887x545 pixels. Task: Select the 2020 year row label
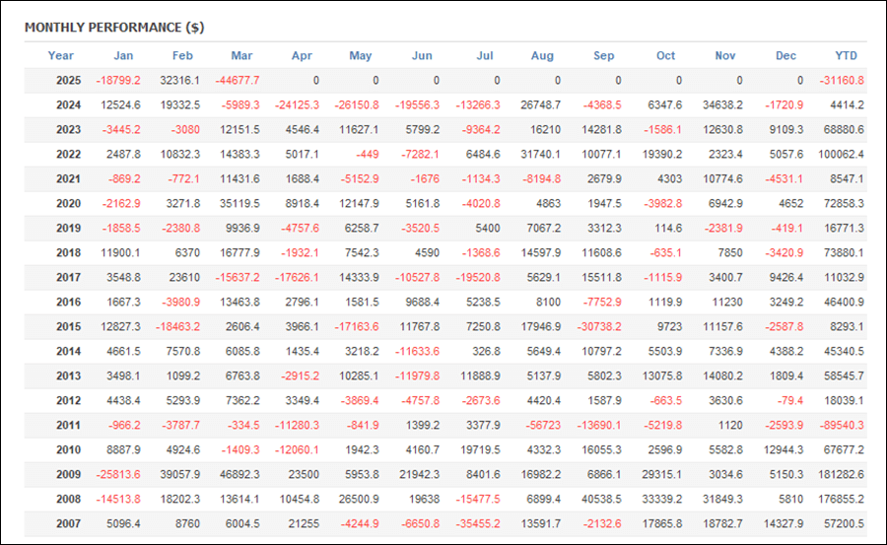click(x=68, y=203)
